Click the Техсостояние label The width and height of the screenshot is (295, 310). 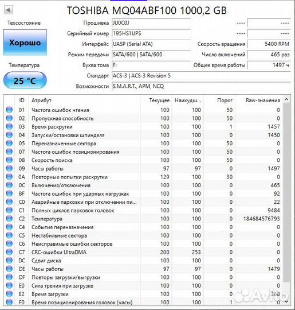(24, 23)
